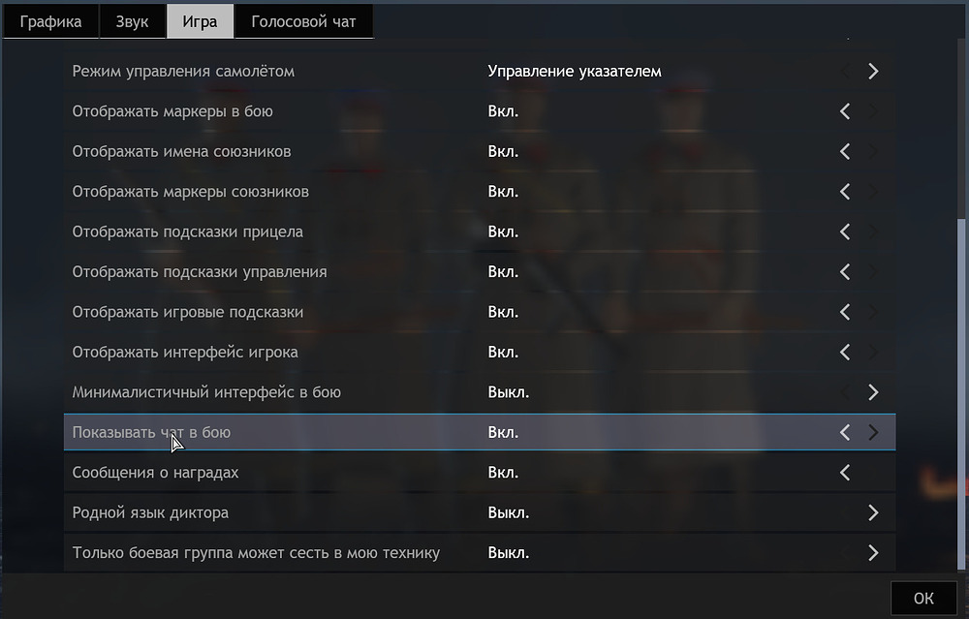Select the Показывать чат в бою row
This screenshot has width=969, height=619.
coord(480,432)
